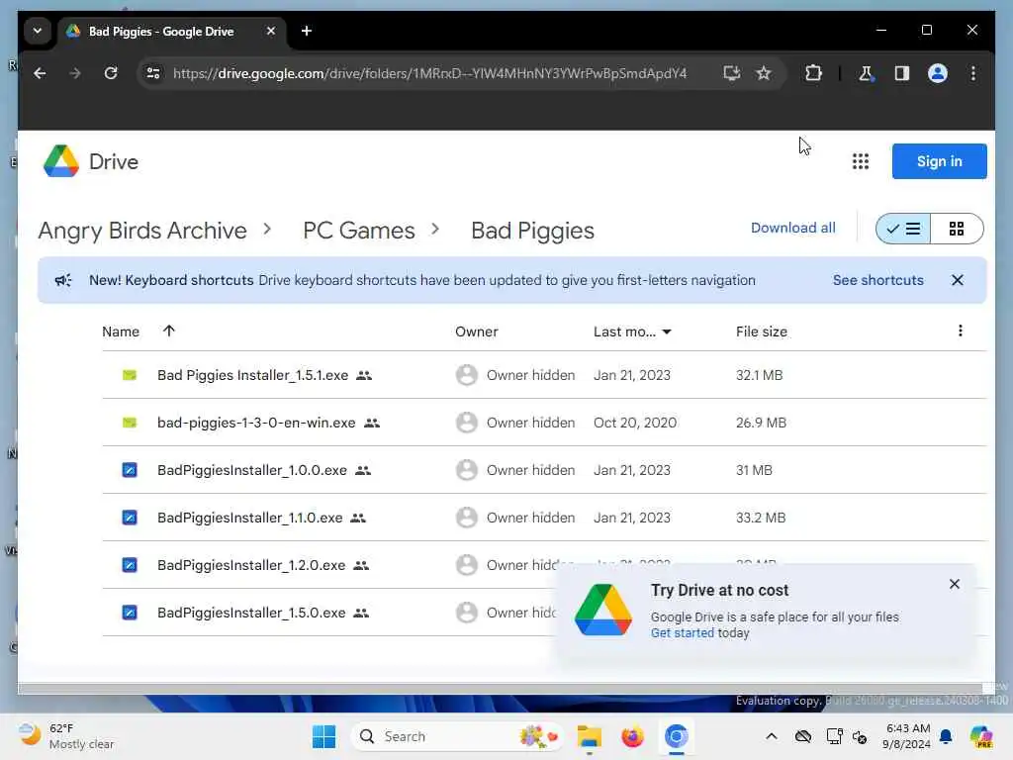This screenshot has height=760, width=1013.
Task: Click shared icon beside BadPiggiesInstaller_1.0.0.exe
Action: 363,470
